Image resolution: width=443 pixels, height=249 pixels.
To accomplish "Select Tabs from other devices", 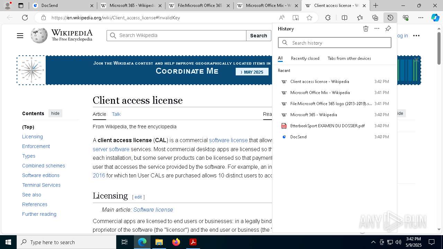I will point(349,58).
